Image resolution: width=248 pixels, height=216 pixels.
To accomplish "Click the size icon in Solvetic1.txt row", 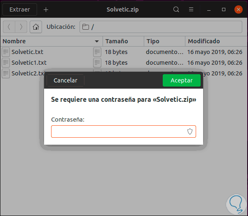I will (97, 63).
